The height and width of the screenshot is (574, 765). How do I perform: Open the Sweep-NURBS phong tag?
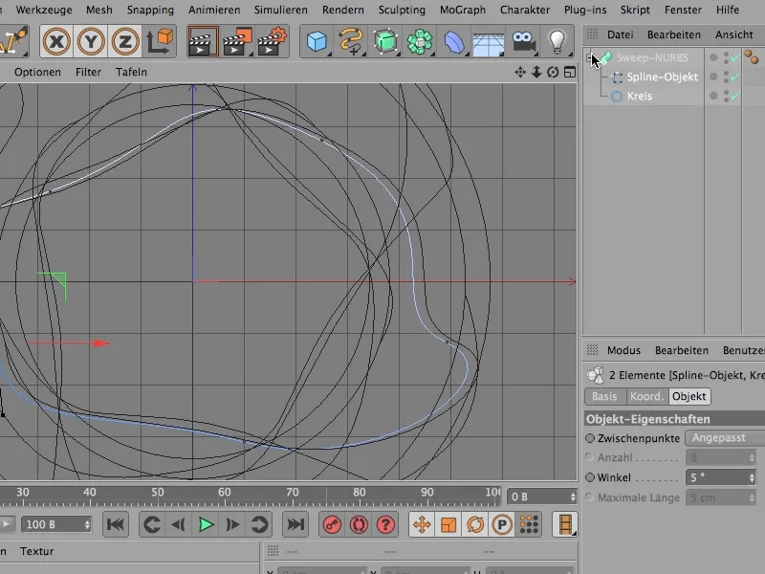(x=752, y=57)
